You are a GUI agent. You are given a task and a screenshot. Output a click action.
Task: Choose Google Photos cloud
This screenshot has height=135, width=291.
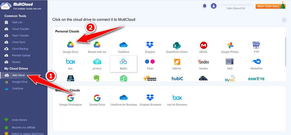(230, 47)
